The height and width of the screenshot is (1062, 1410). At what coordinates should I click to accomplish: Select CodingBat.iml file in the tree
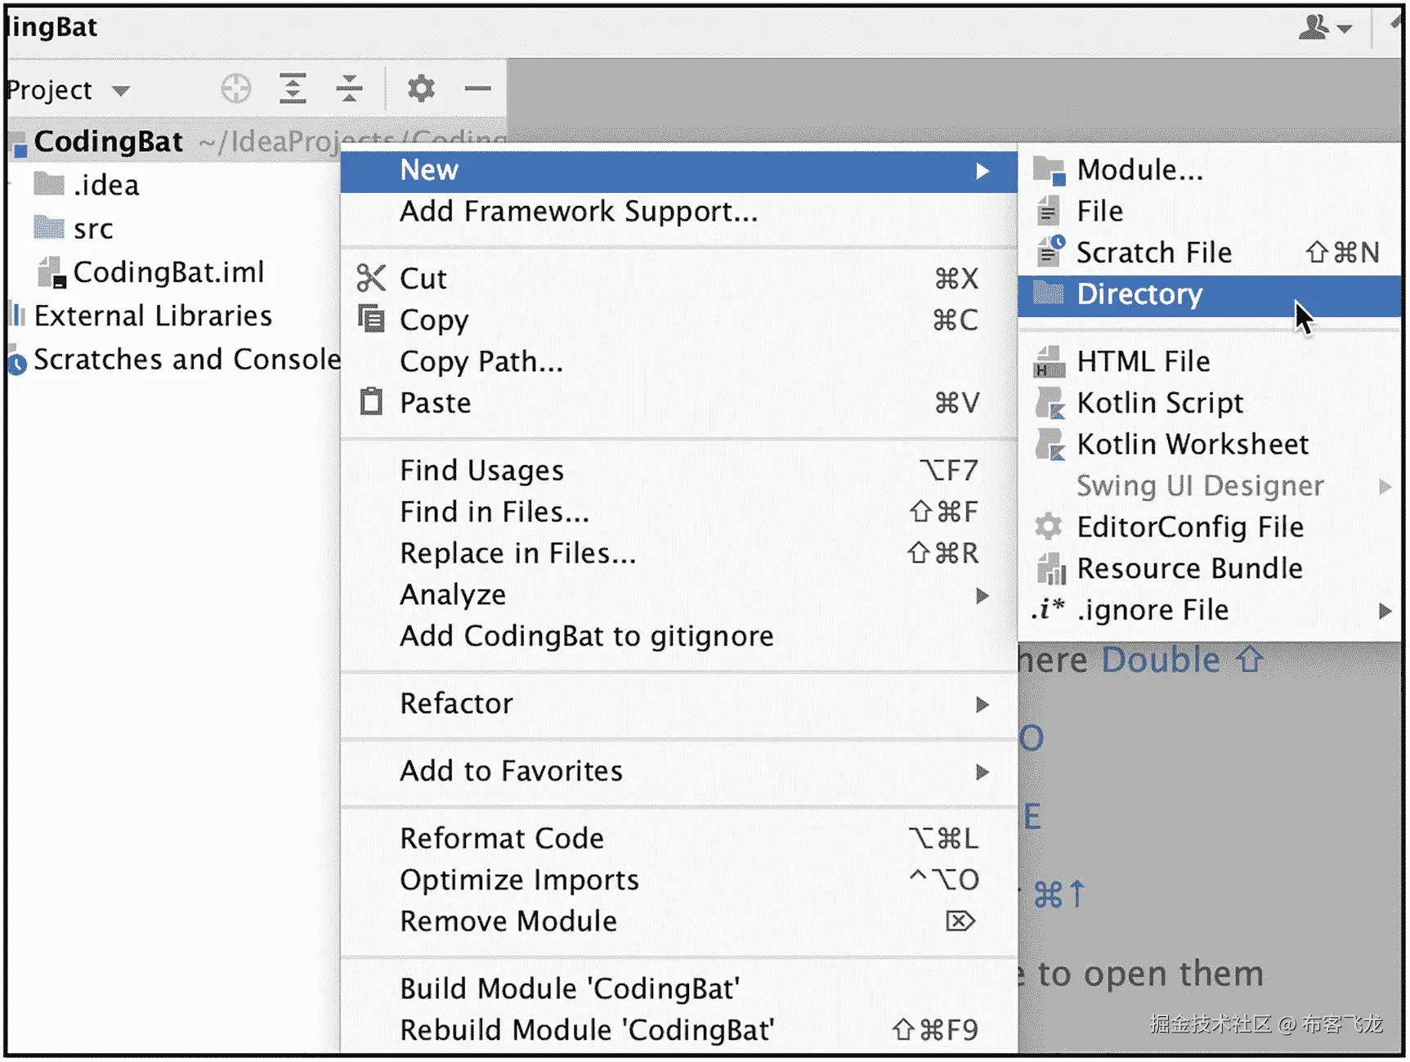point(168,272)
